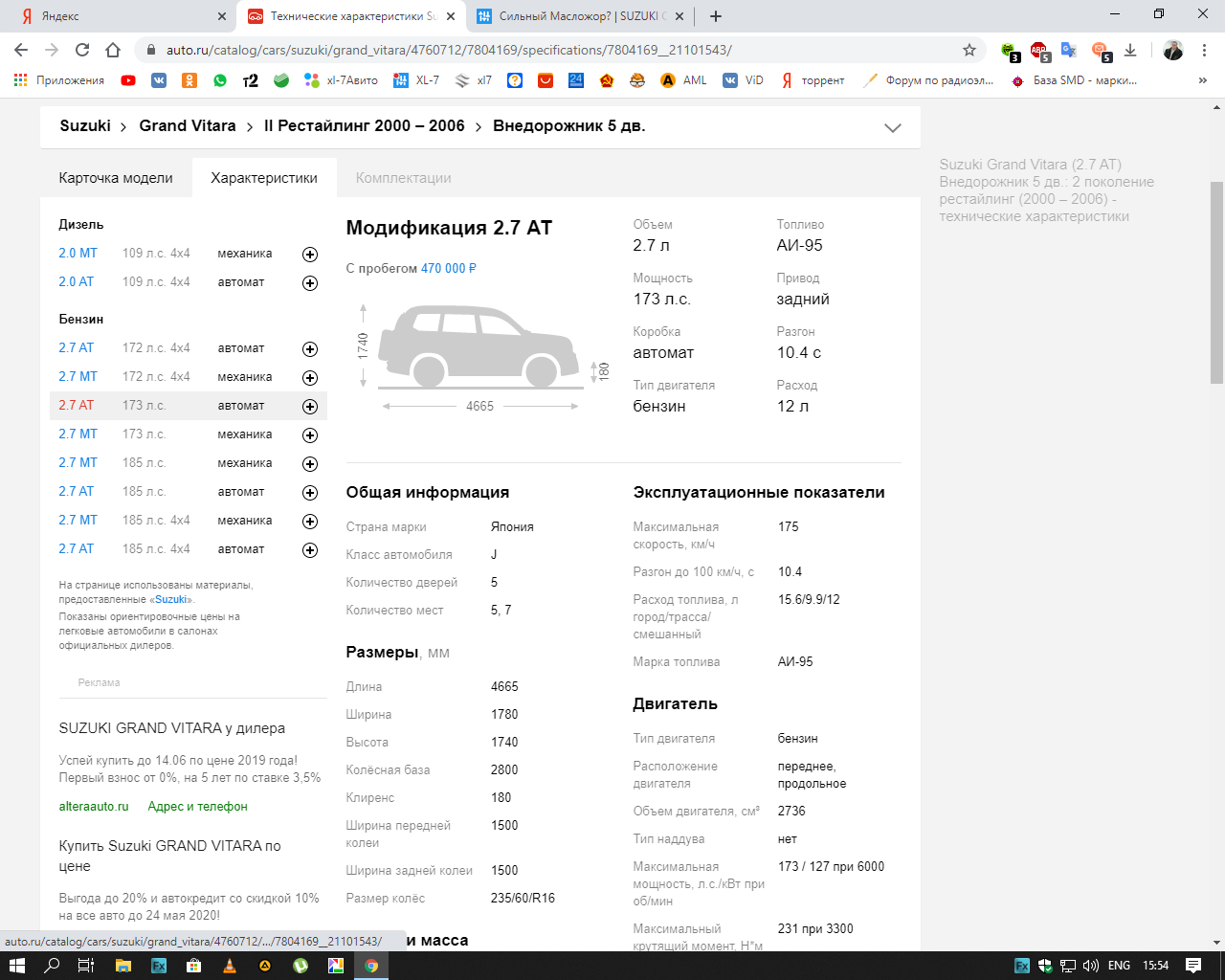Viewport: 1225px width, 980px height.
Task: Plus icon for 2.7 AT 172 hp 4x4
Action: (310, 349)
